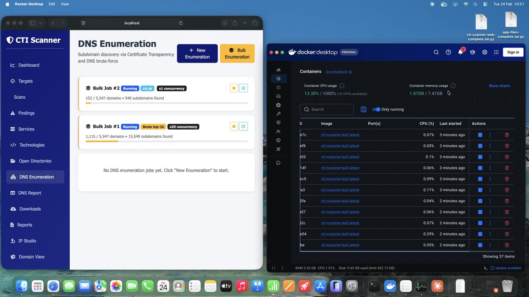Open View menu in menu bar
This screenshot has height=297, width=529.
click(65, 4)
